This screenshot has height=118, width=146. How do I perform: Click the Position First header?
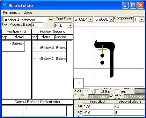pyautogui.click(x=16, y=31)
